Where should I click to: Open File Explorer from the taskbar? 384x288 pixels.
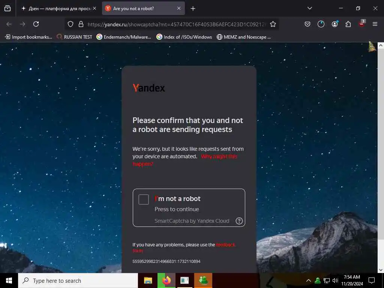tap(148, 280)
